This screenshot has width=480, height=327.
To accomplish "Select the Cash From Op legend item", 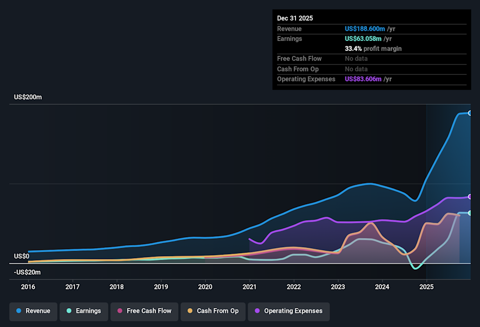I will [x=213, y=312].
